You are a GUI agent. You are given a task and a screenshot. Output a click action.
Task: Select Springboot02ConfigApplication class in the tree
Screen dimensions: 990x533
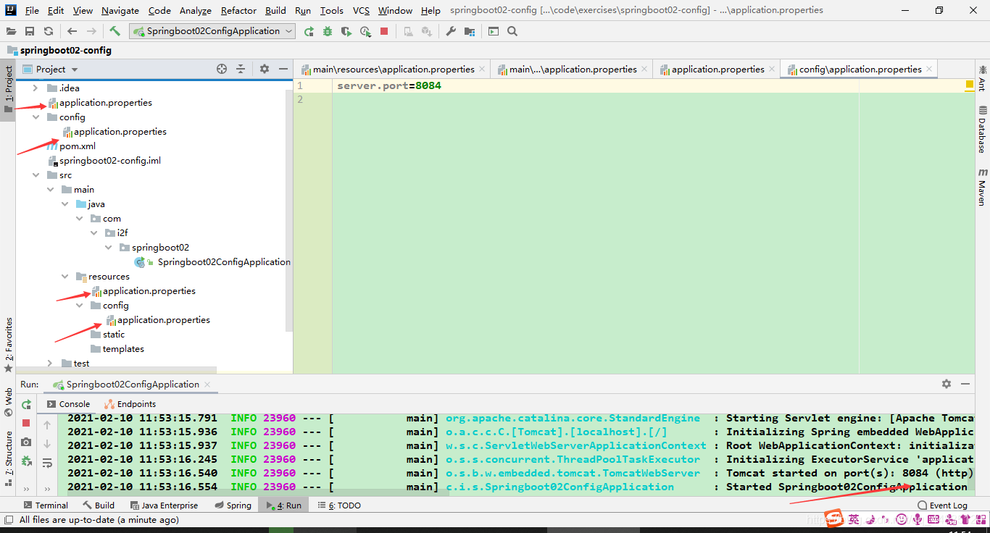(224, 261)
